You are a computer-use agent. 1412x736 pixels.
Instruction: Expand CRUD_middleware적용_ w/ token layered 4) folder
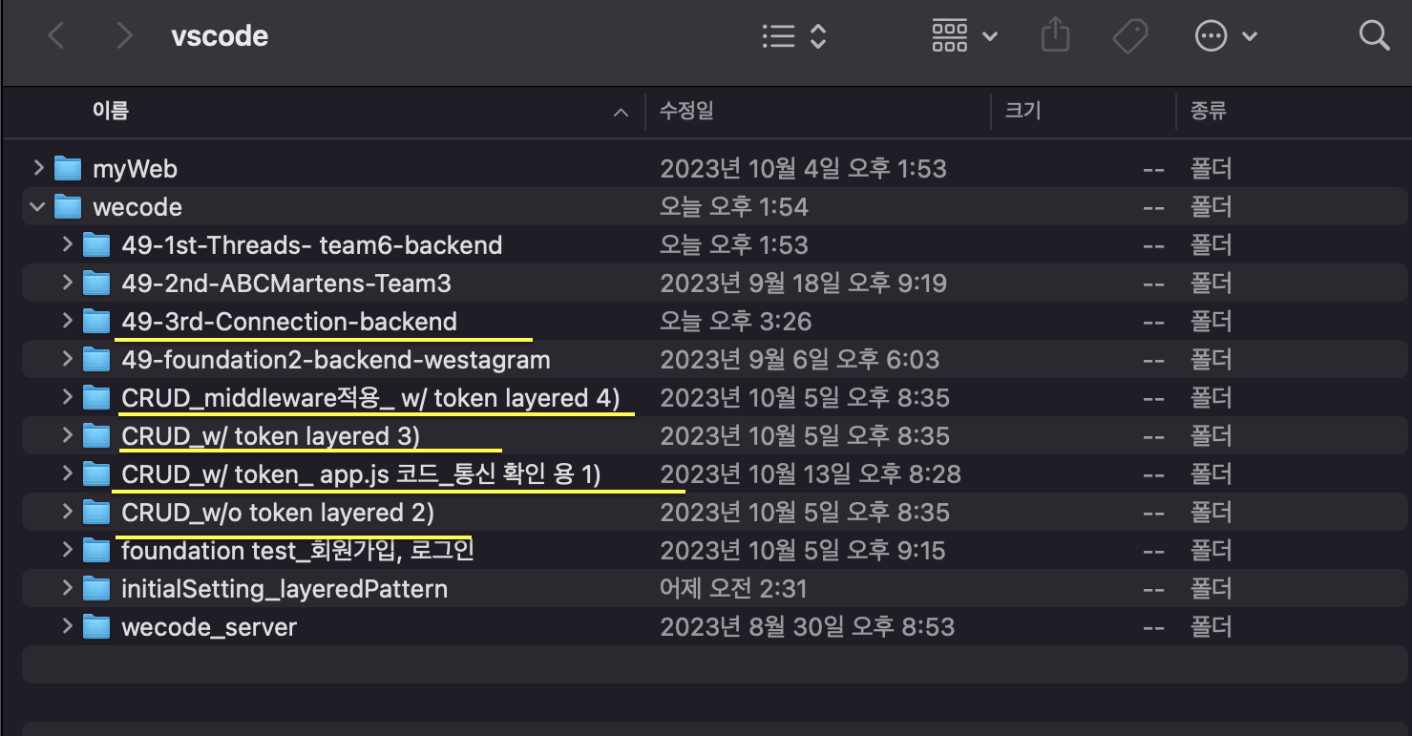click(67, 397)
